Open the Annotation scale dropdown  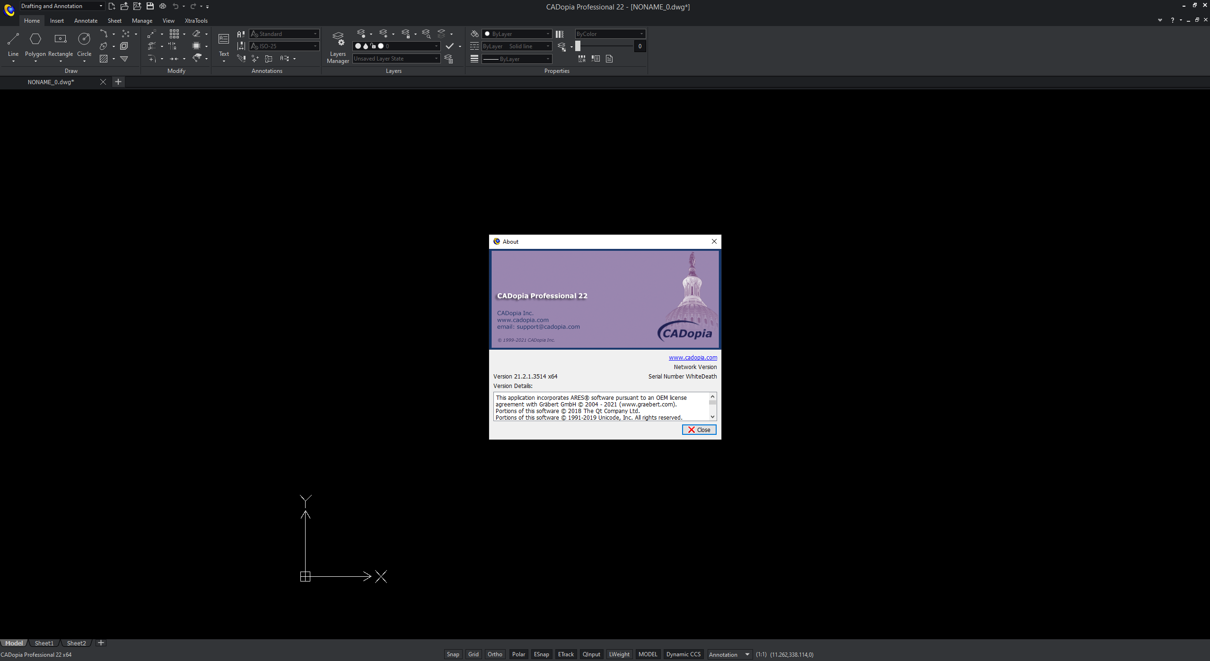(x=729, y=654)
